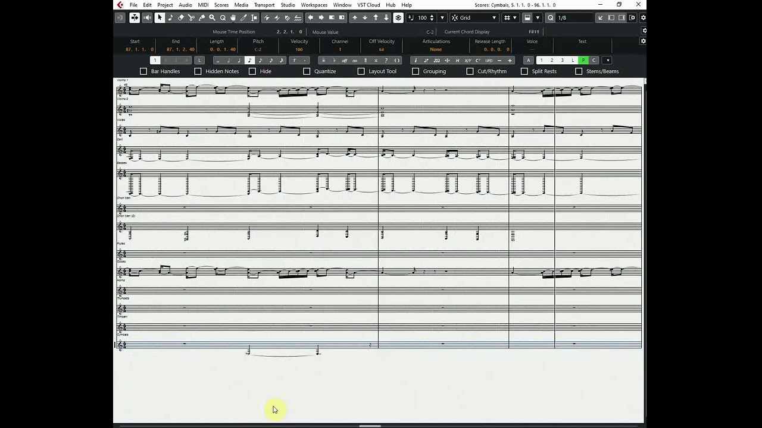Select the Erase tool

pyautogui.click(x=180, y=18)
